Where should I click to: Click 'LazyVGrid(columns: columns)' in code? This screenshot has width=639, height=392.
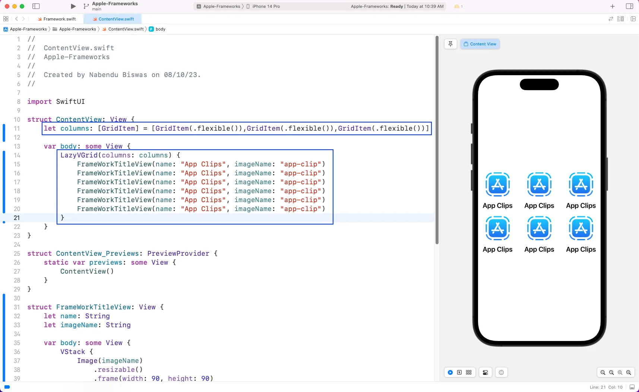116,155
